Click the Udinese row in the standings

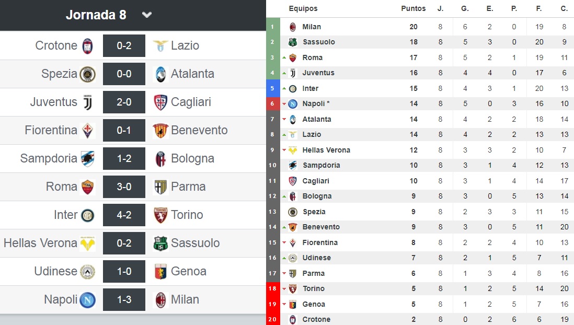[x=420, y=258]
